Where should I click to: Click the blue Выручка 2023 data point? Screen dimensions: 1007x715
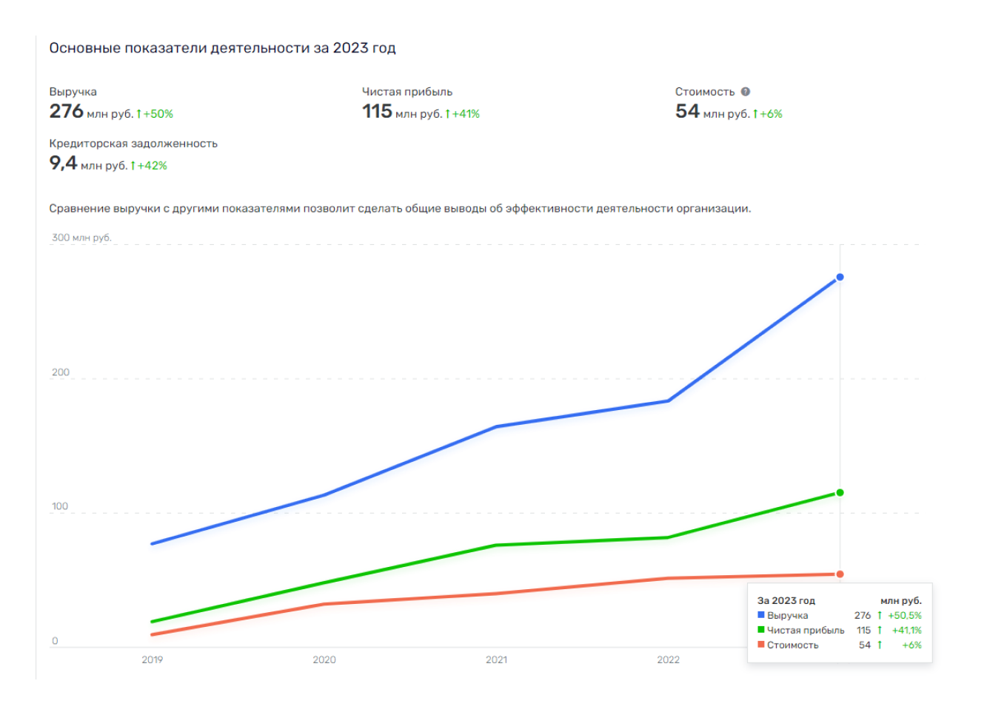coord(840,278)
